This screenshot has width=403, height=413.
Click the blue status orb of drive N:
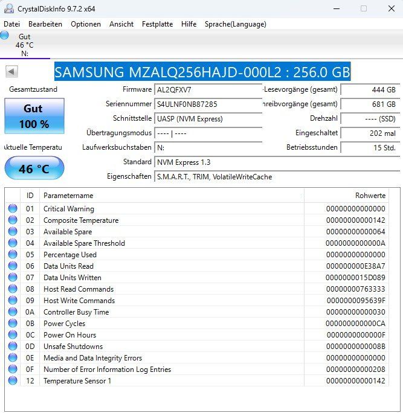[4, 35]
